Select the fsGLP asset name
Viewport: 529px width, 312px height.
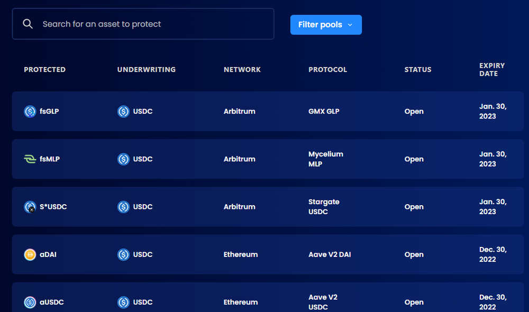49,111
